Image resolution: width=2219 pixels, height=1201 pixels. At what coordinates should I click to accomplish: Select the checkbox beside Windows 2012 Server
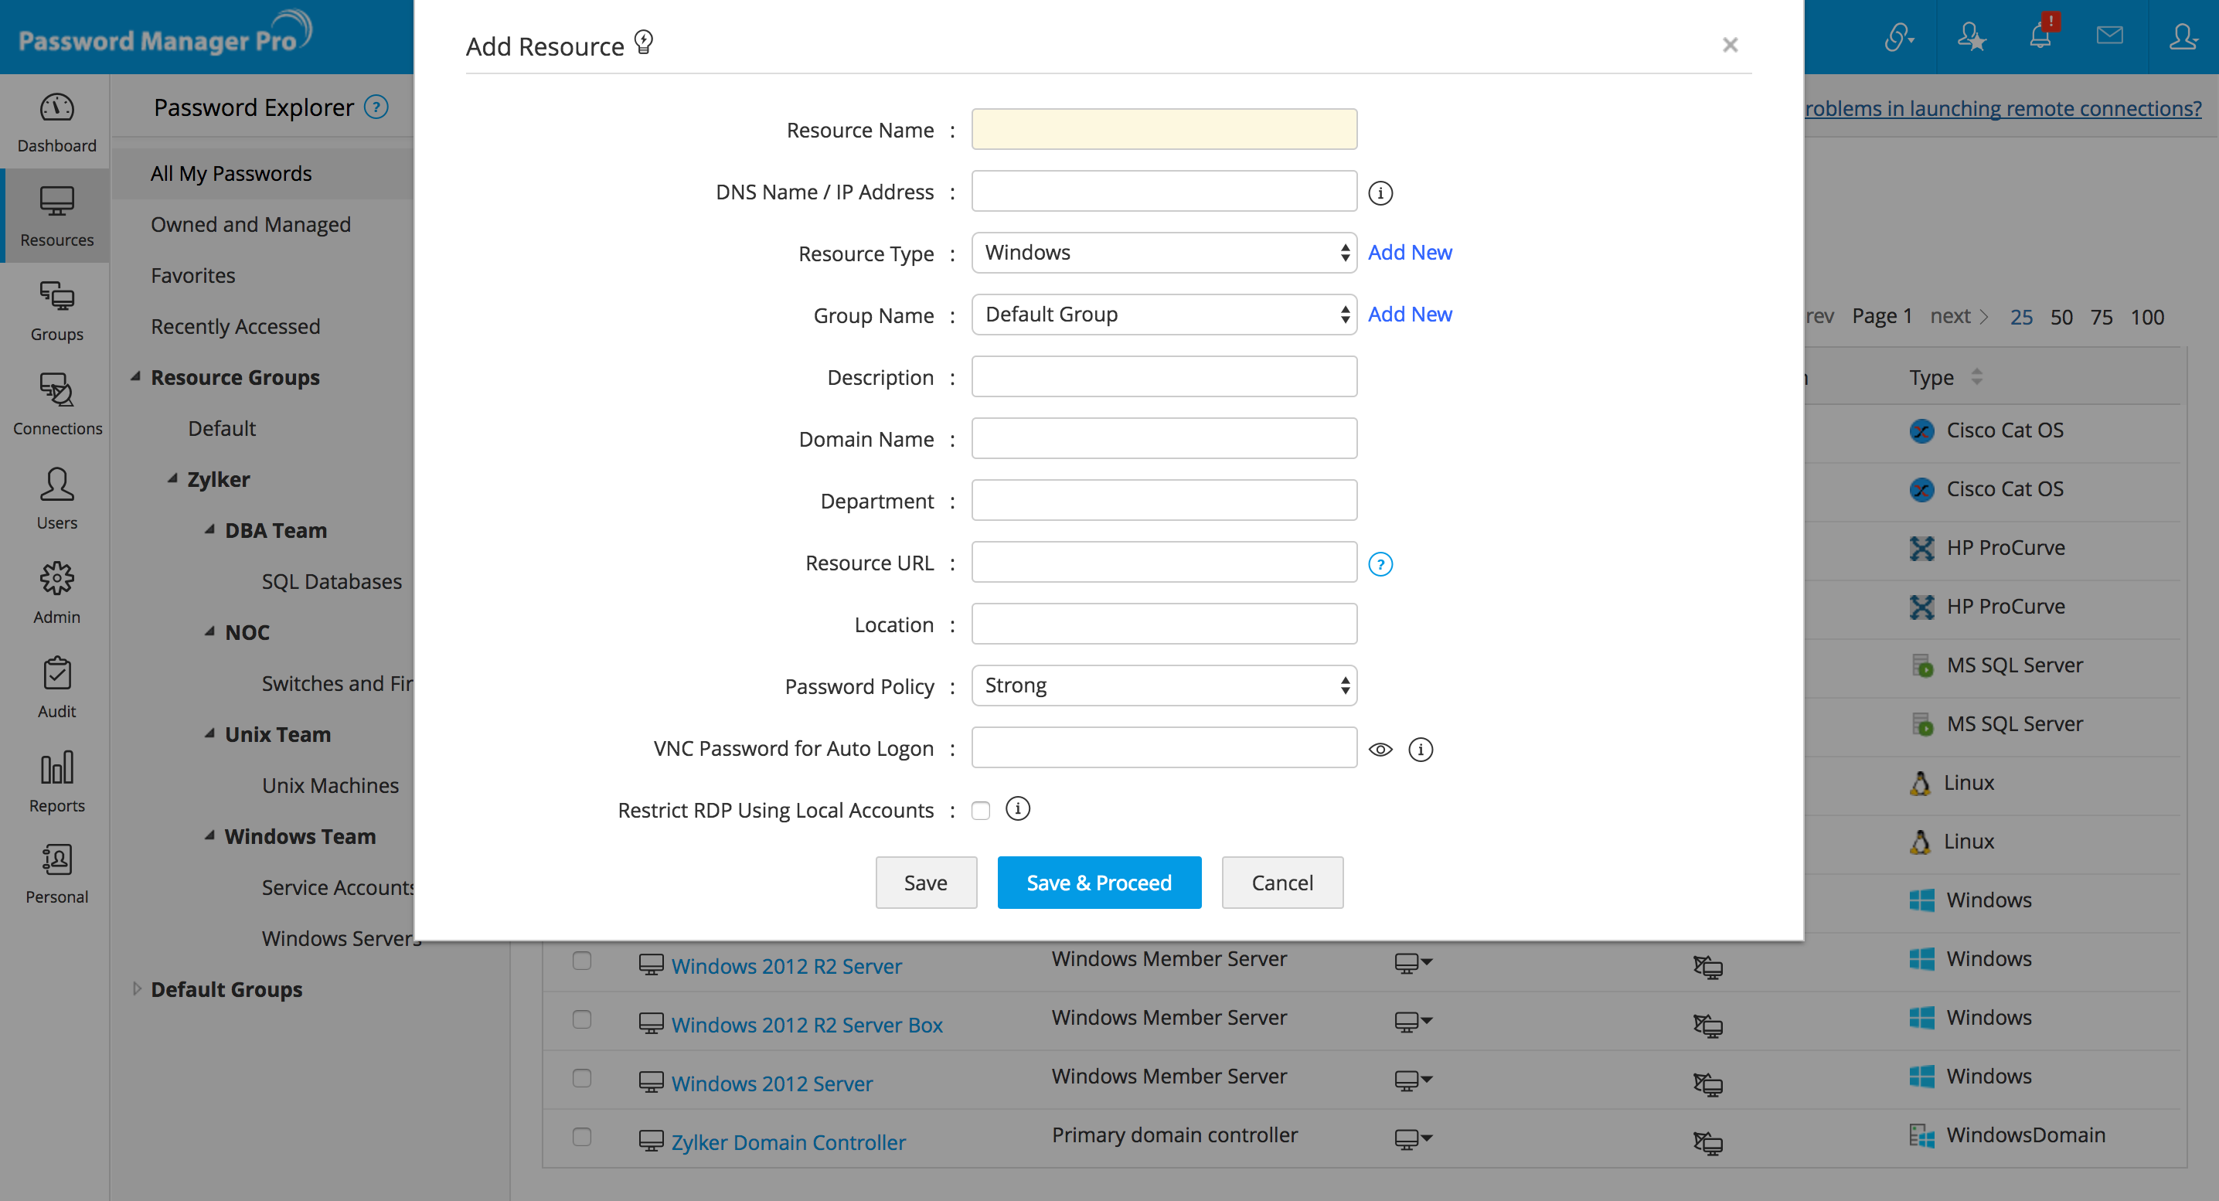coord(581,1080)
